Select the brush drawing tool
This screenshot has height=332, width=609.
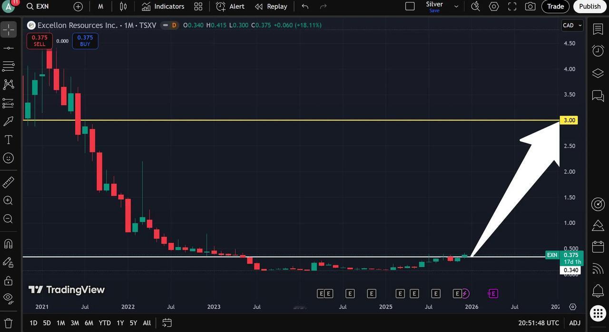pos(9,121)
